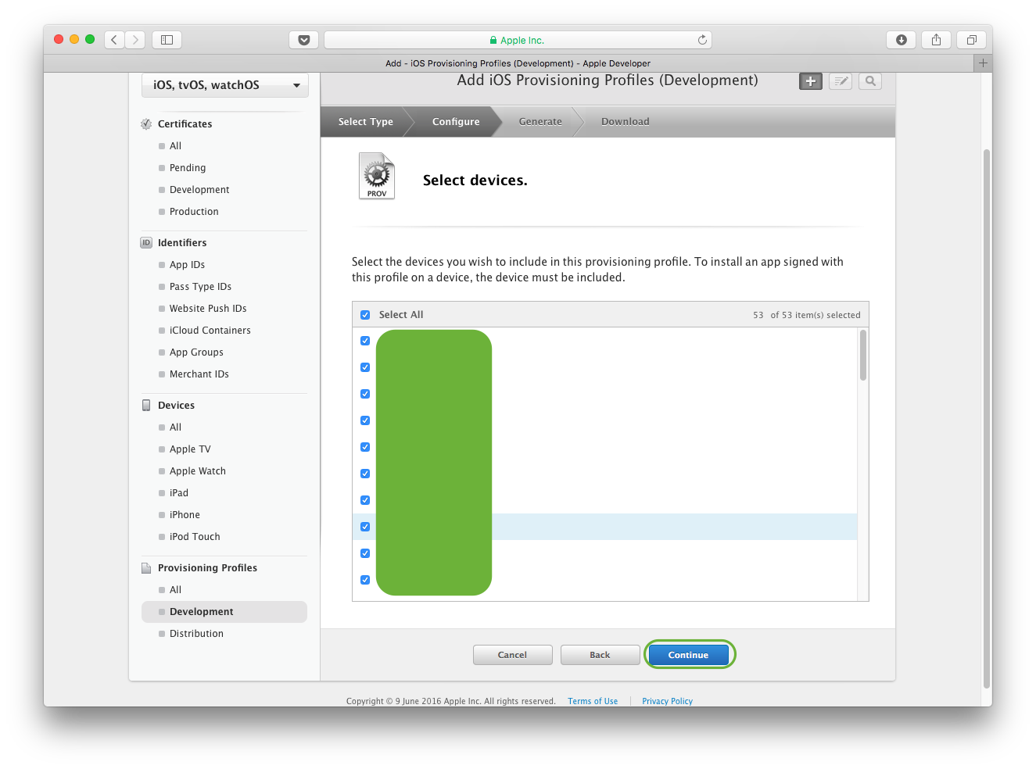Image resolution: width=1036 pixels, height=769 pixels.
Task: Select the Generate step
Action: pos(540,121)
